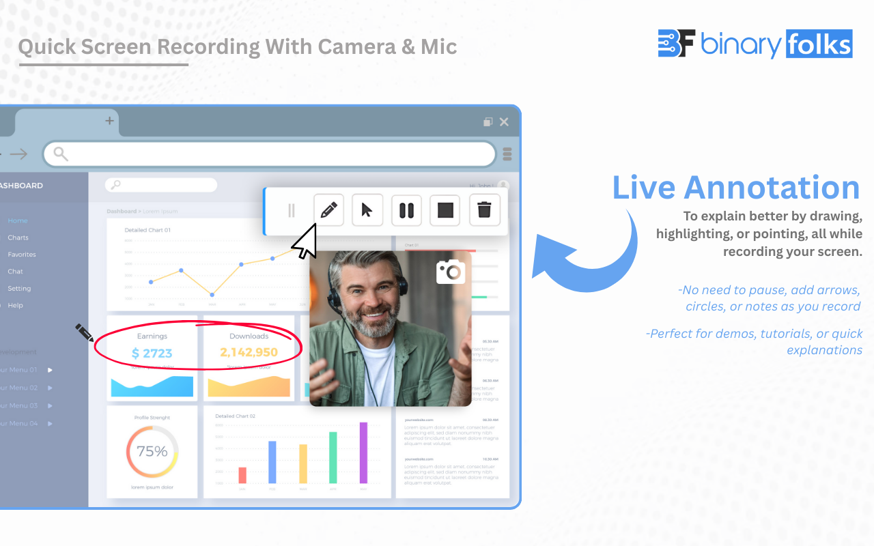Click the binary folks logo
Image resolution: width=874 pixels, height=546 pixels.
point(755,44)
